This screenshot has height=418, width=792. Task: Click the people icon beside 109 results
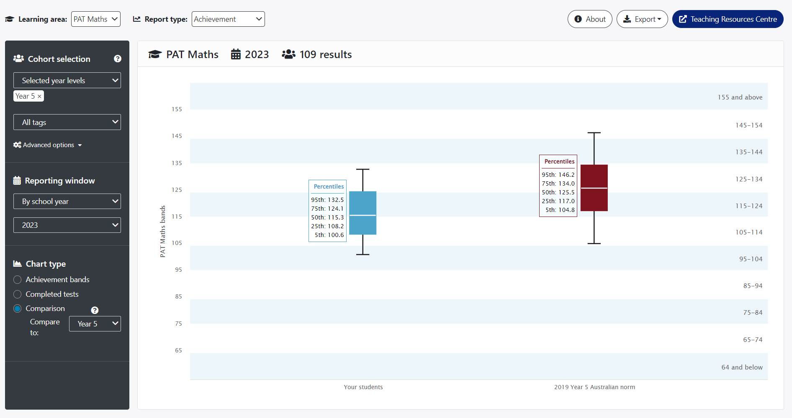[288, 55]
